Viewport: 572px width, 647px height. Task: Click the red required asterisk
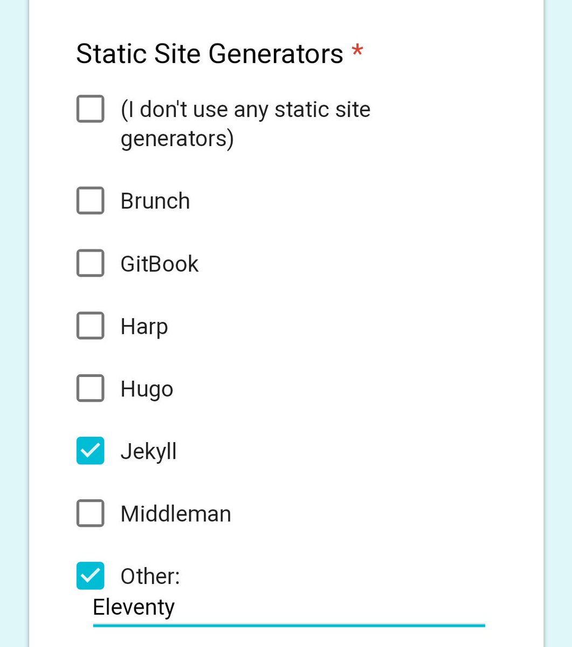coord(357,52)
